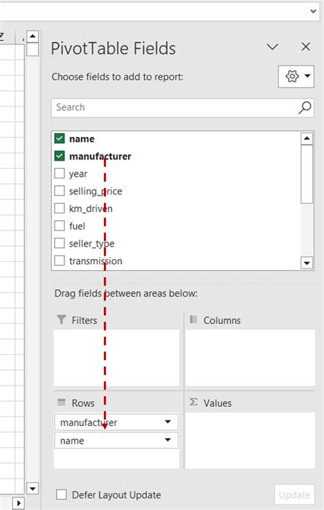Open name row field dropdown arrow
Image resolution: width=324 pixels, height=510 pixels.
click(168, 440)
